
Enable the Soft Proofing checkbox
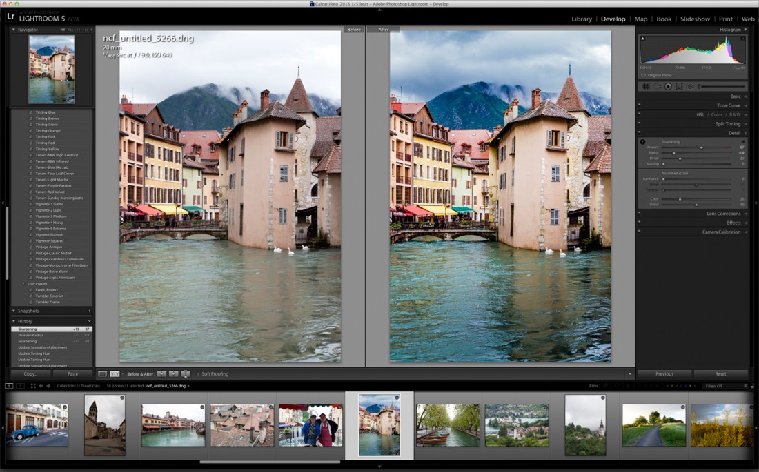point(197,373)
